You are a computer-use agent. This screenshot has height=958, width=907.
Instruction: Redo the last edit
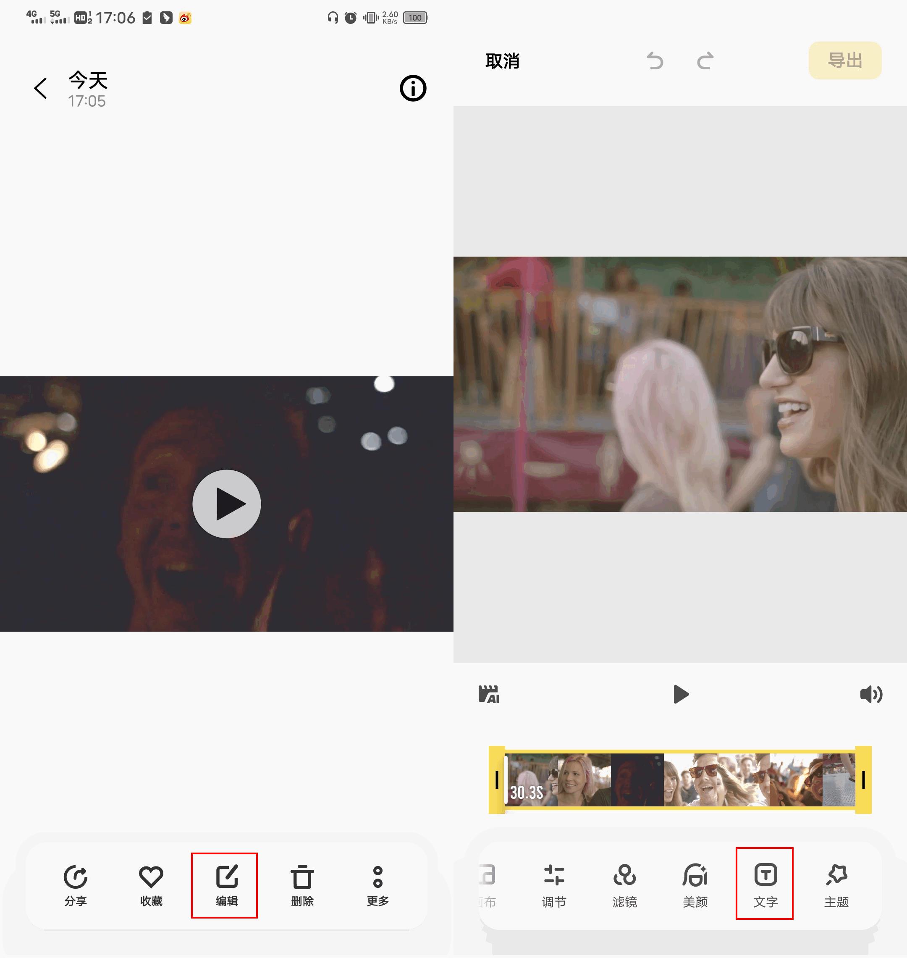click(705, 61)
